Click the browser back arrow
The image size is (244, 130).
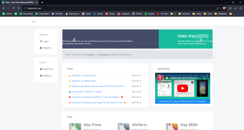pos(4,8)
